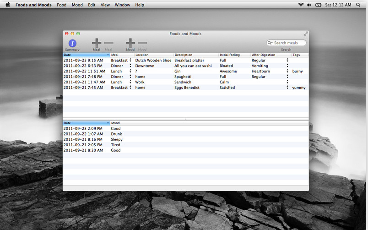Screen dimensions: 368x230
Task: Click the 'burny' tag cell
Action: click(298, 71)
